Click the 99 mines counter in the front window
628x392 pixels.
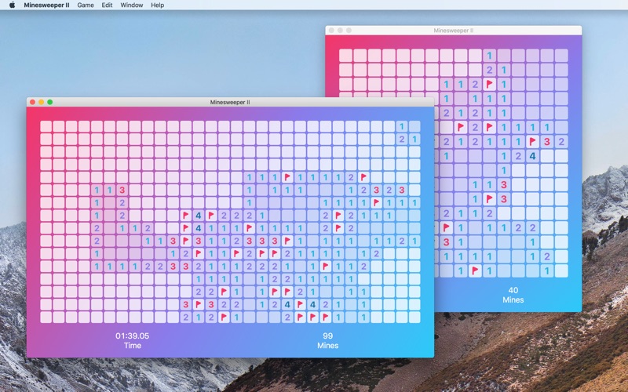(x=327, y=336)
